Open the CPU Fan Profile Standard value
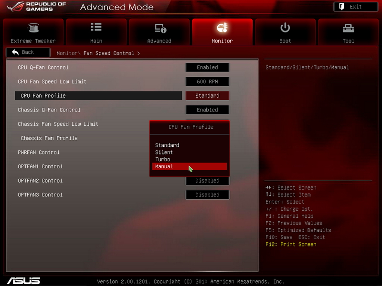 (207, 96)
